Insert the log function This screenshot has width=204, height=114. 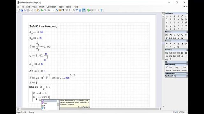167,53
